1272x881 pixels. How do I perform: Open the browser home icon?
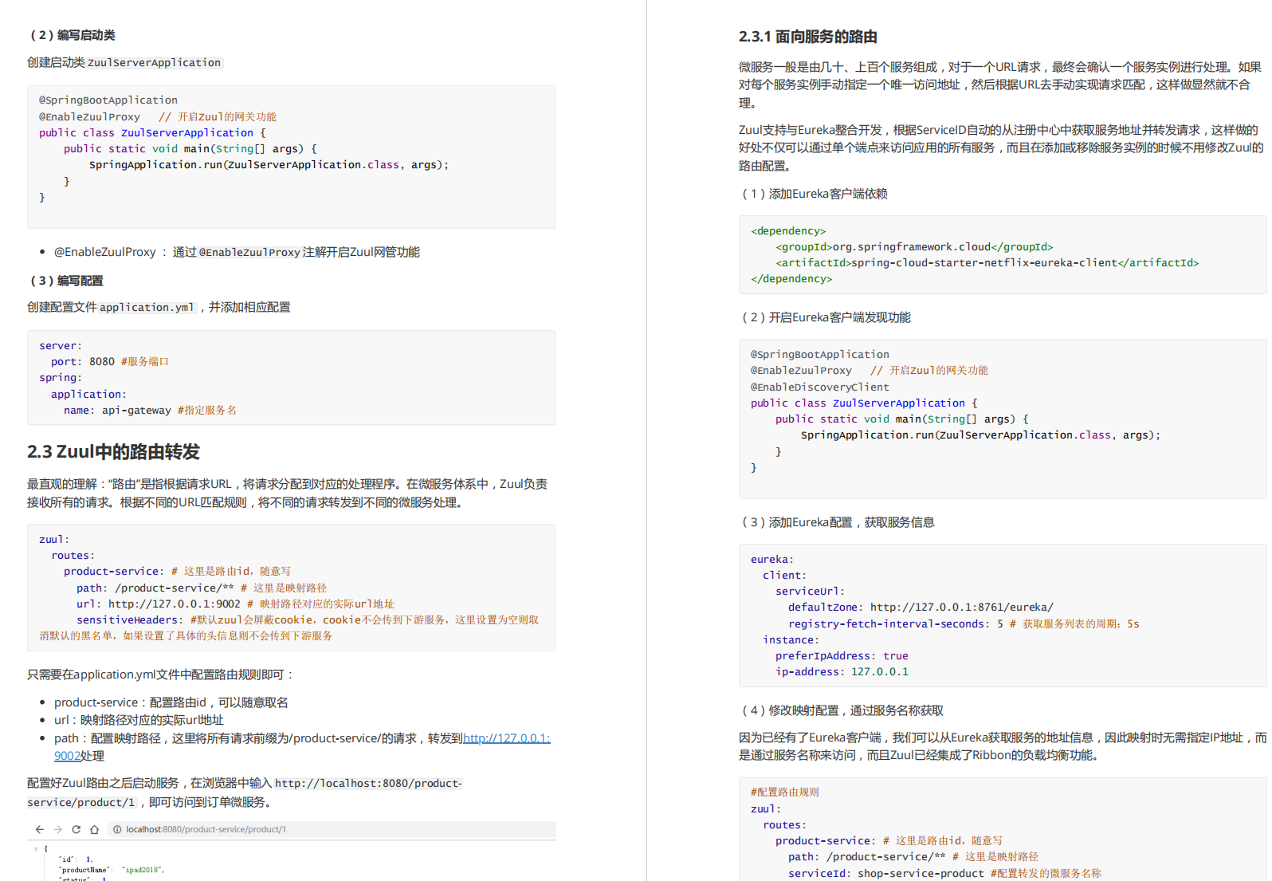[x=94, y=829]
